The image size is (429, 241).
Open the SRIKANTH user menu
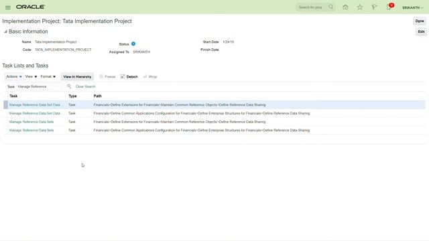[413, 7]
